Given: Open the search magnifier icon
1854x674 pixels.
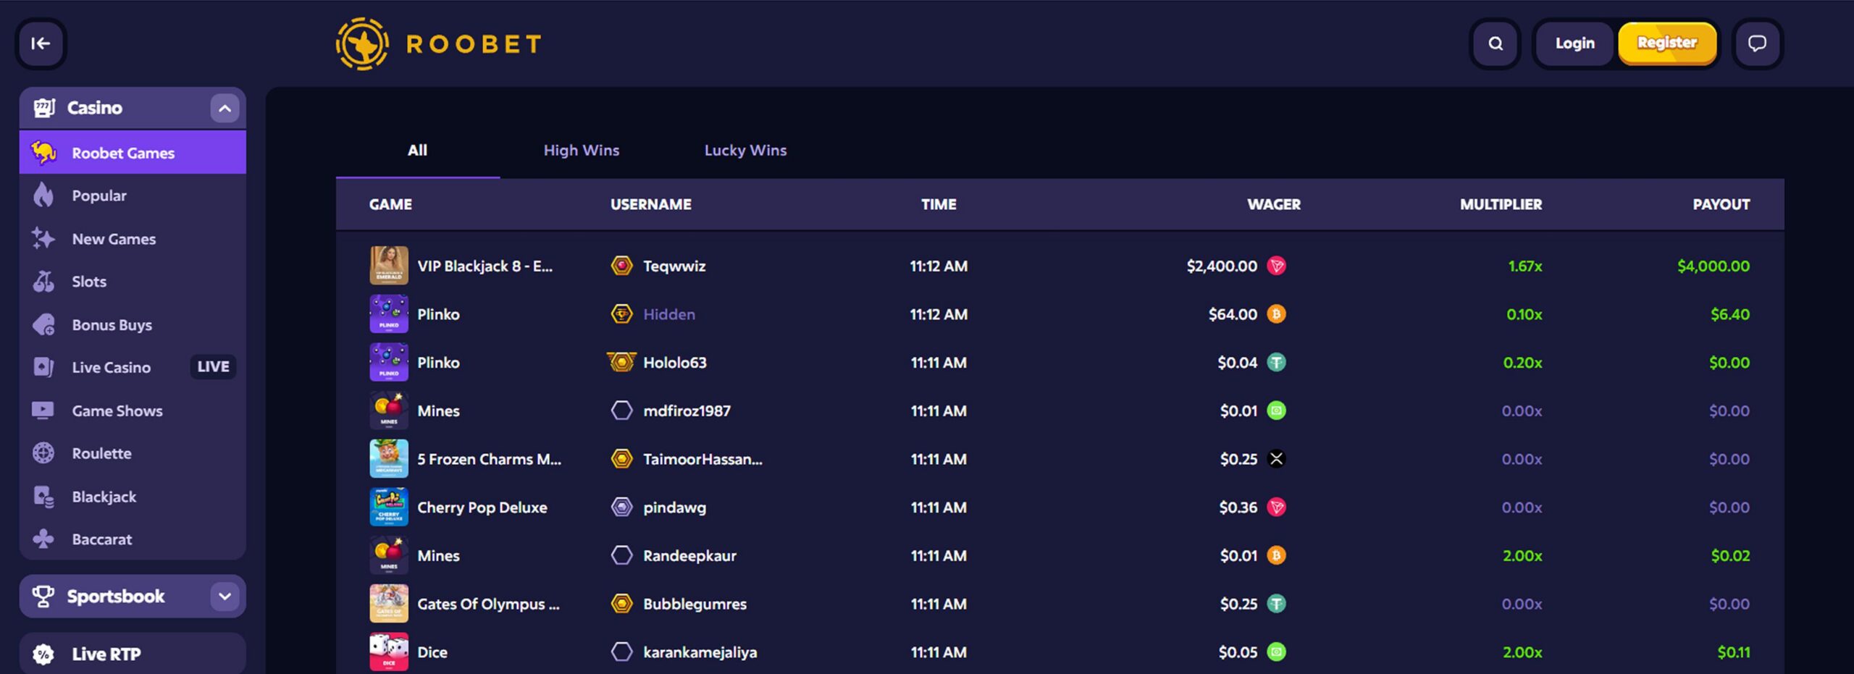Looking at the screenshot, I should tap(1495, 43).
